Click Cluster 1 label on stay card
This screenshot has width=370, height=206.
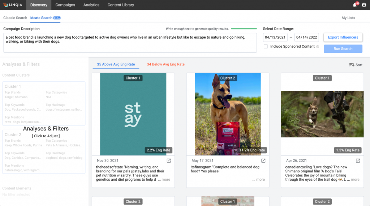pyautogui.click(x=133, y=78)
